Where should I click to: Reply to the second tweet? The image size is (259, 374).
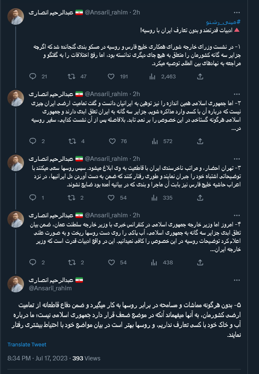(33, 141)
